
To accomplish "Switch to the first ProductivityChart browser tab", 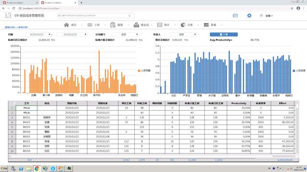I will click(20, 3).
